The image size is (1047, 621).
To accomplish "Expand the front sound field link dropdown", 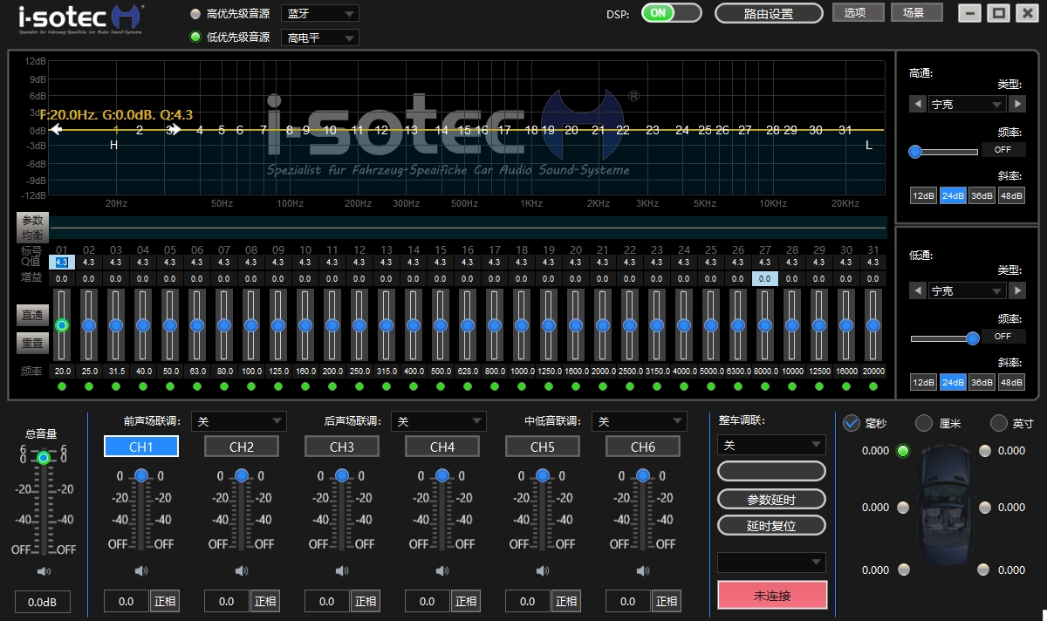I will (x=238, y=421).
